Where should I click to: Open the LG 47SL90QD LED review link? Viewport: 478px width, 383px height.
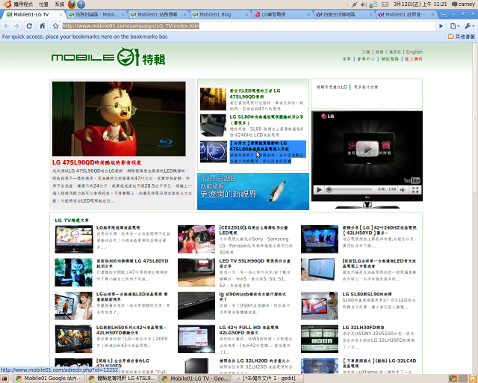click(x=255, y=94)
